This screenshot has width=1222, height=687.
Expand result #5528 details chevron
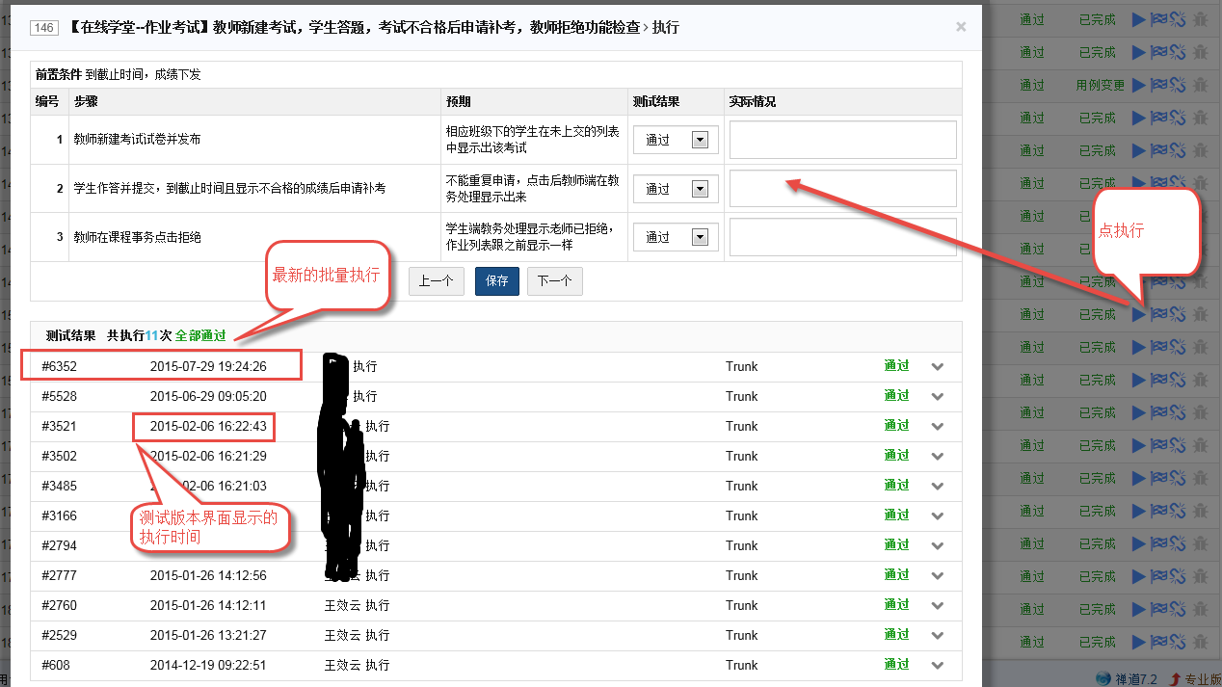[938, 396]
